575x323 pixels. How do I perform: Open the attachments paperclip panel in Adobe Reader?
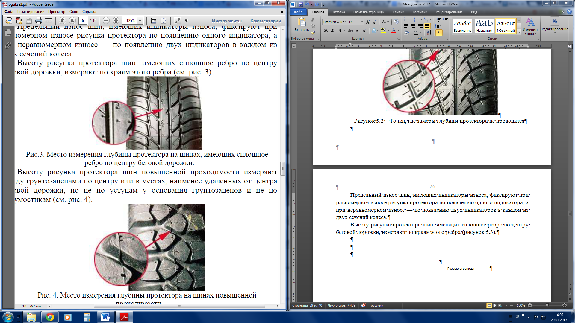pos(8,45)
